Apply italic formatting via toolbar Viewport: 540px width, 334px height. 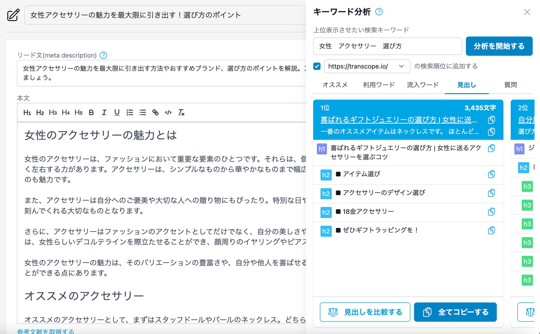(104, 112)
